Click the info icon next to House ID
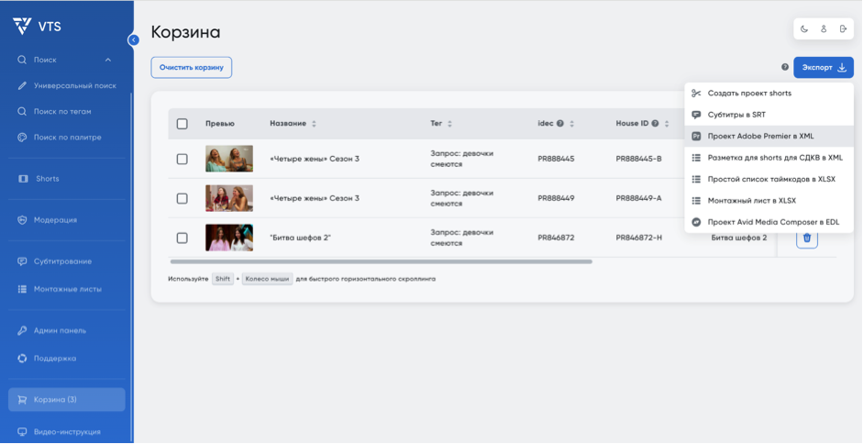Viewport: 863px width, 444px height. tap(655, 124)
